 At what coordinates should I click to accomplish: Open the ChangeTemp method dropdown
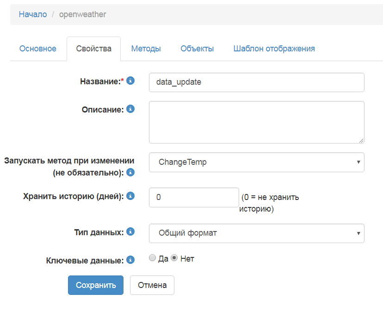pos(256,162)
